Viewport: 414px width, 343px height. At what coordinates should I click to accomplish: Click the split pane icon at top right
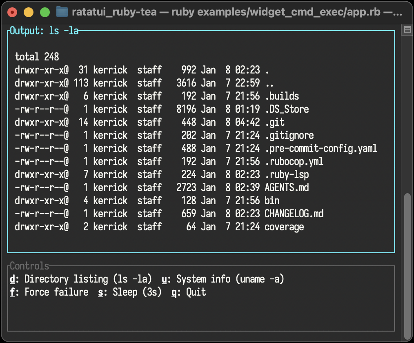407,29
